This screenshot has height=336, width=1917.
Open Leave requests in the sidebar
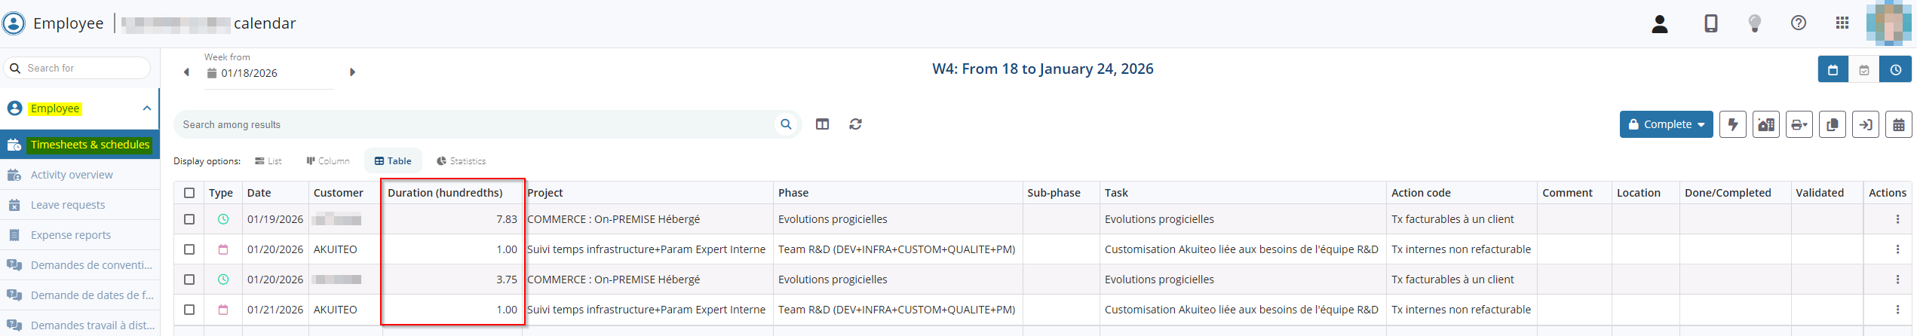click(x=68, y=205)
